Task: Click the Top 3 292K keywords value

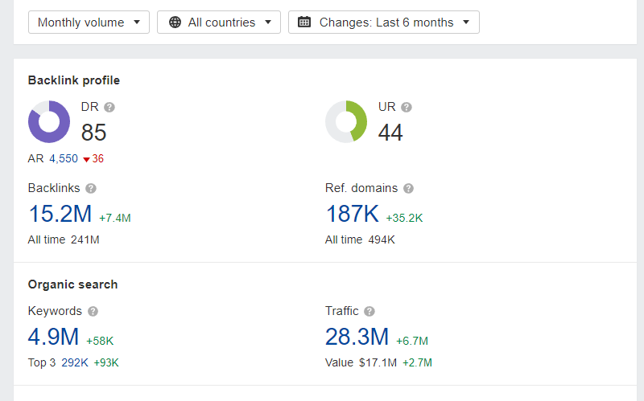Action: 74,362
